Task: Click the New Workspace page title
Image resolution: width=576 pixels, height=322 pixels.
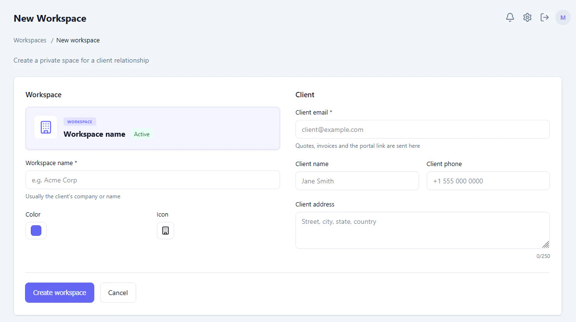Action: tap(50, 18)
